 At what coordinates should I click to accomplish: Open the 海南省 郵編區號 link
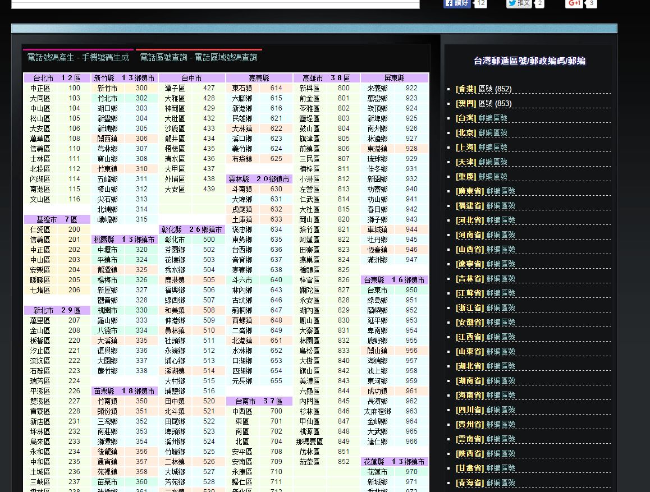486,396
